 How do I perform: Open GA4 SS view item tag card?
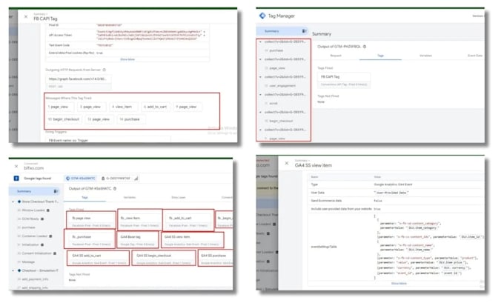point(192,240)
